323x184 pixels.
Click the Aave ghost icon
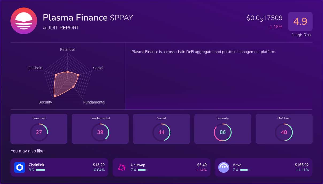click(x=224, y=167)
